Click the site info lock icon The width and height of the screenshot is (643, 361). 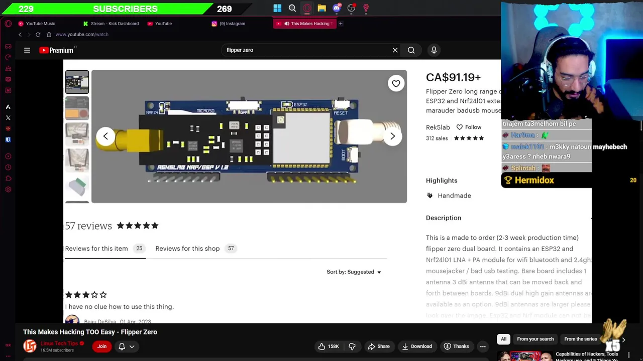point(49,35)
